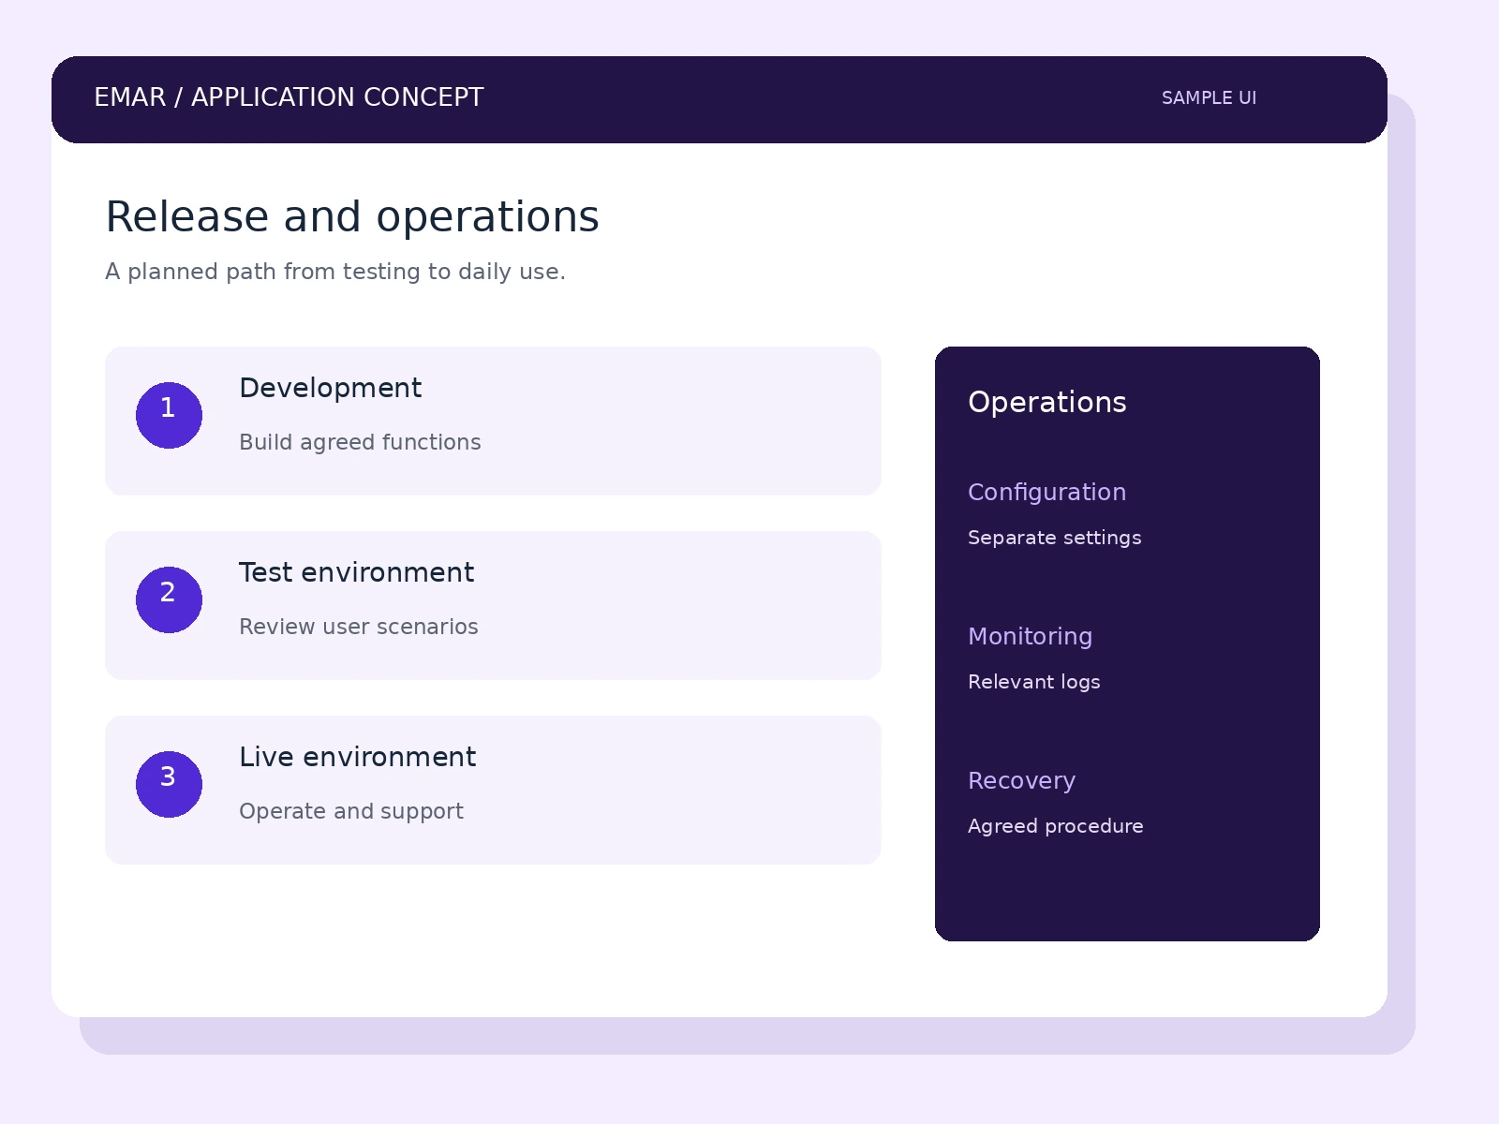This screenshot has width=1499, height=1124.
Task: Click the 'Relevant logs' text
Action: (1033, 682)
